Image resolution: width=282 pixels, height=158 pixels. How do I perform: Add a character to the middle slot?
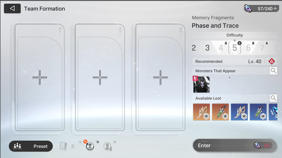point(100,77)
